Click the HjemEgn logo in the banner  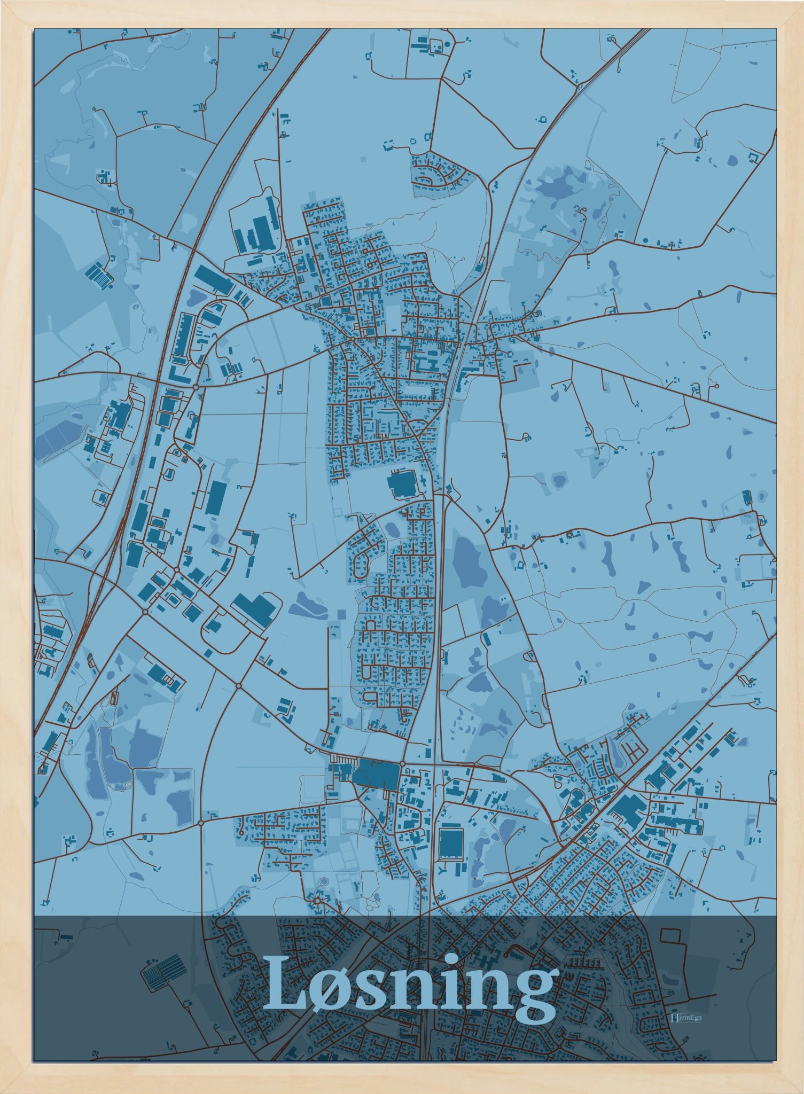[686, 1018]
